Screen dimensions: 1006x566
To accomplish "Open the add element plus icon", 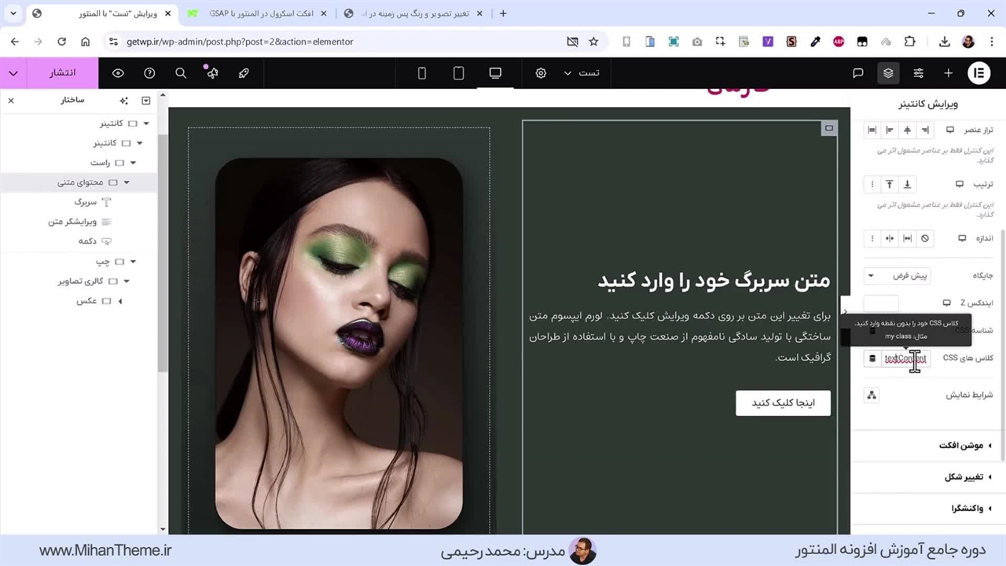I will (949, 73).
